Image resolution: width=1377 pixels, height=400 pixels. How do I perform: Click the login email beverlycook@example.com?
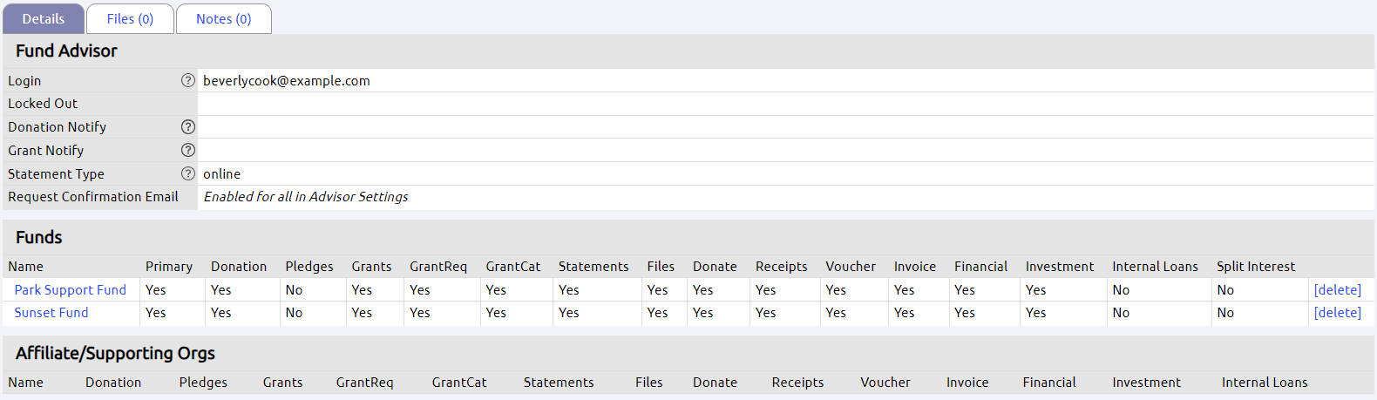[286, 81]
